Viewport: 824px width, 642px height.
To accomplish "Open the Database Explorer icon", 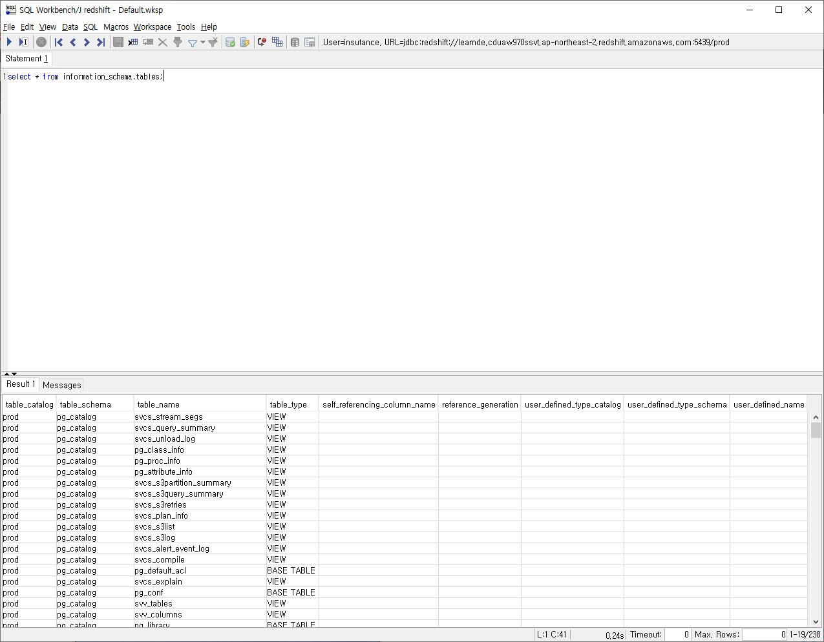I will (x=295, y=42).
